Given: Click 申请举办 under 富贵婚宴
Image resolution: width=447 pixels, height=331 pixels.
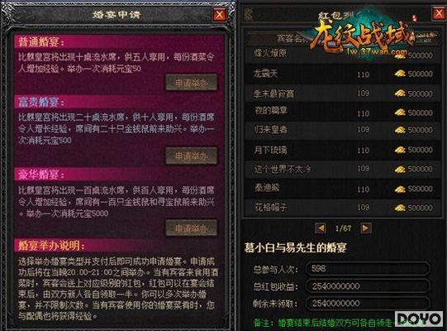Looking at the screenshot, I should point(192,156).
